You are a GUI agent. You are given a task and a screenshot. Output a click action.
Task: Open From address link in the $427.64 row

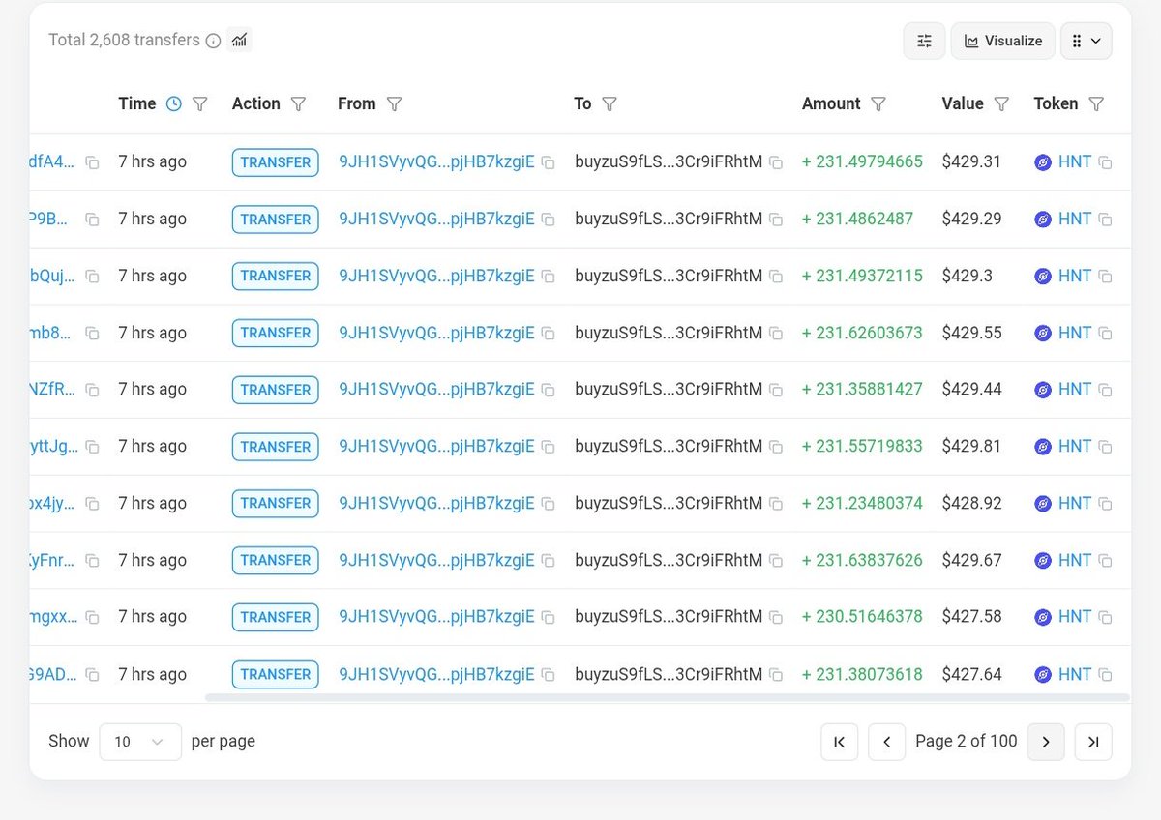point(436,674)
